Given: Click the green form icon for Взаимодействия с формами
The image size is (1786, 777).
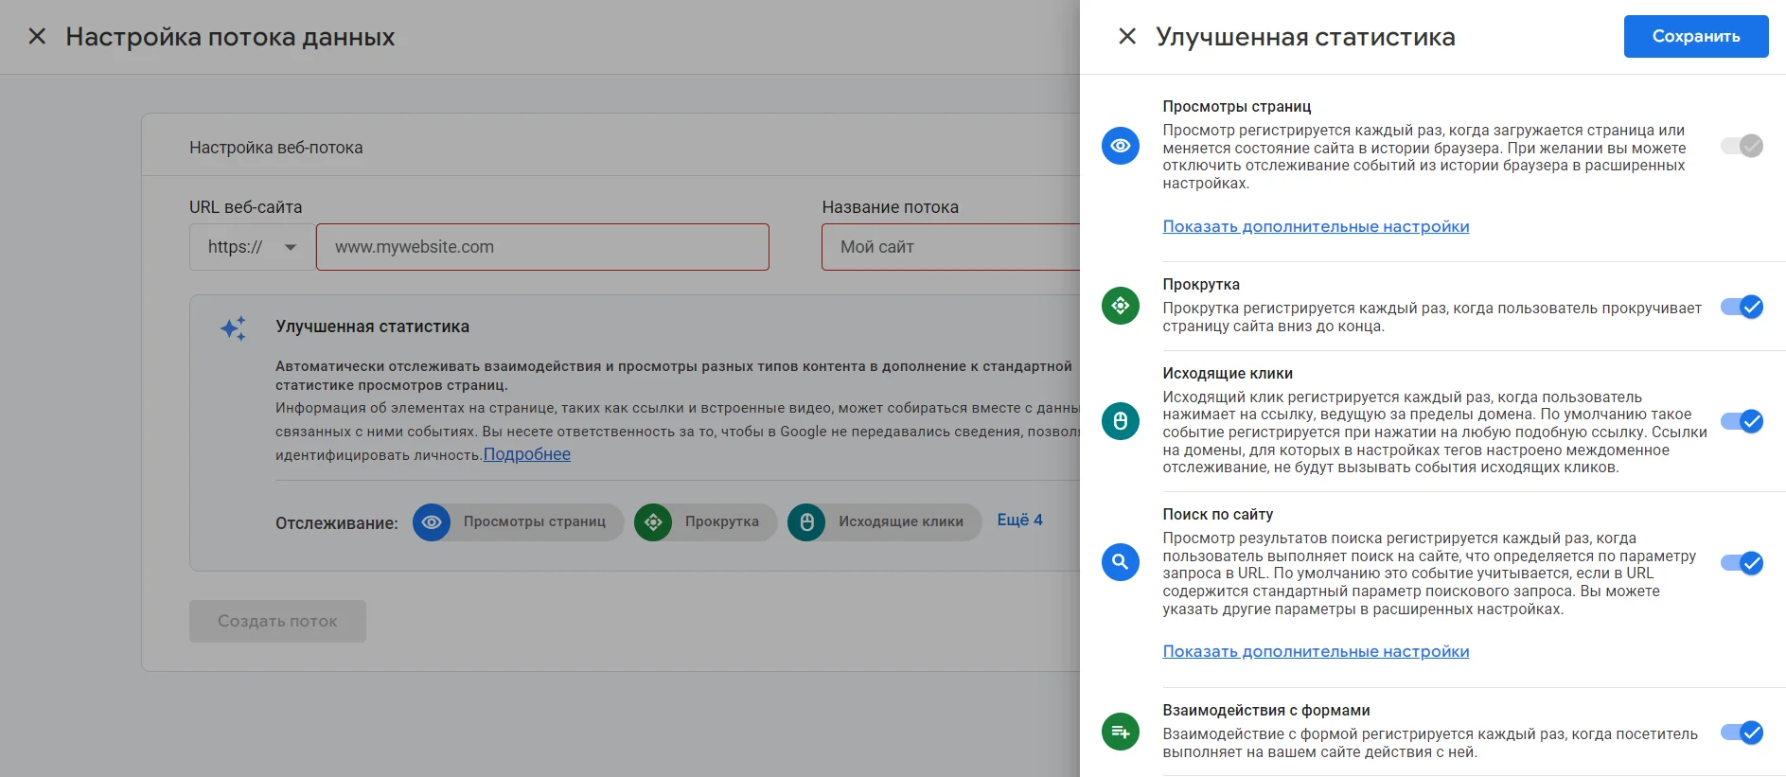Looking at the screenshot, I should [1120, 732].
